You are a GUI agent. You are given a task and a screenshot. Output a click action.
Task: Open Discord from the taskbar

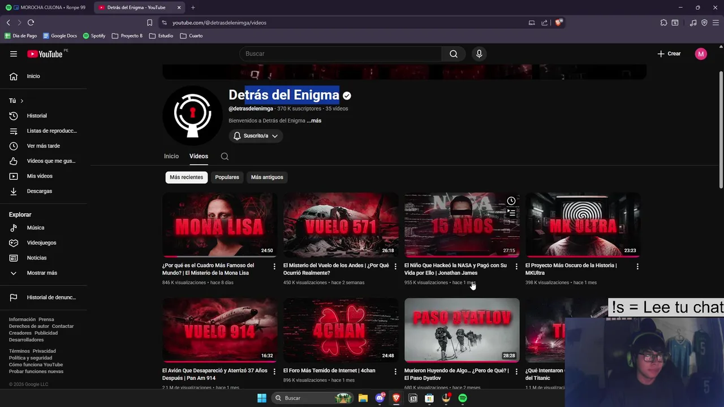tap(380, 398)
